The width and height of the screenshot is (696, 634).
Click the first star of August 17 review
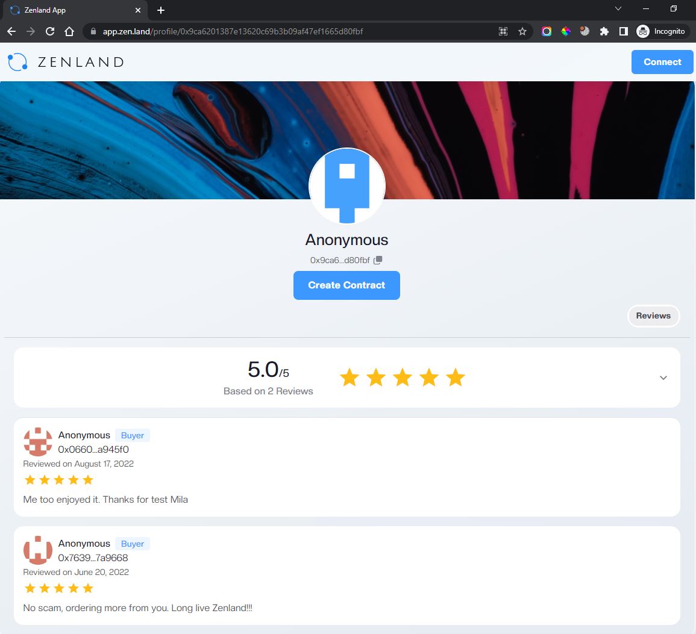click(x=30, y=479)
